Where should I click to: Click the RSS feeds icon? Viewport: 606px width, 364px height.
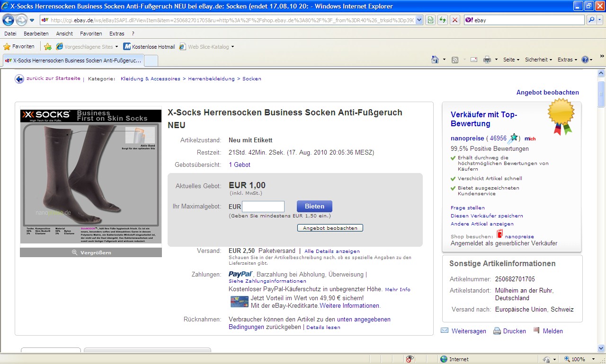(x=455, y=60)
